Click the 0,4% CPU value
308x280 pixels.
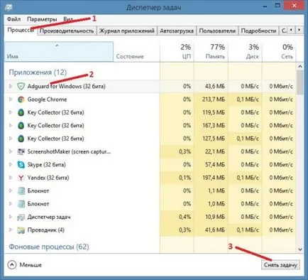tap(185, 217)
